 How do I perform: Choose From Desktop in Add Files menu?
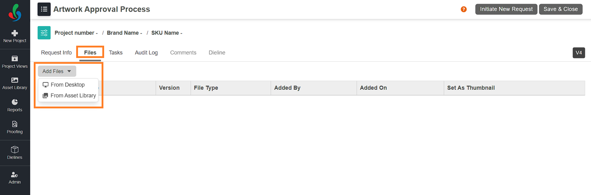(64, 85)
